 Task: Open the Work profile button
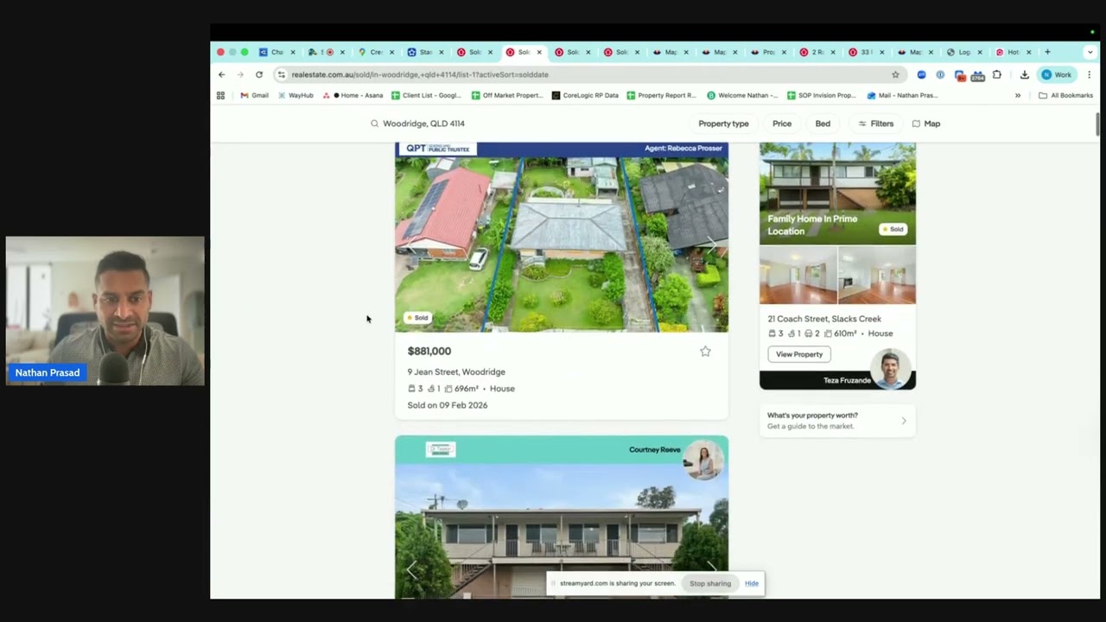point(1056,74)
